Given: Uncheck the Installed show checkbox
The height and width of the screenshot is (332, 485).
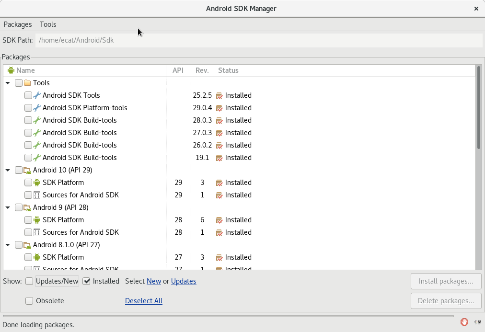Looking at the screenshot, I should (86, 281).
